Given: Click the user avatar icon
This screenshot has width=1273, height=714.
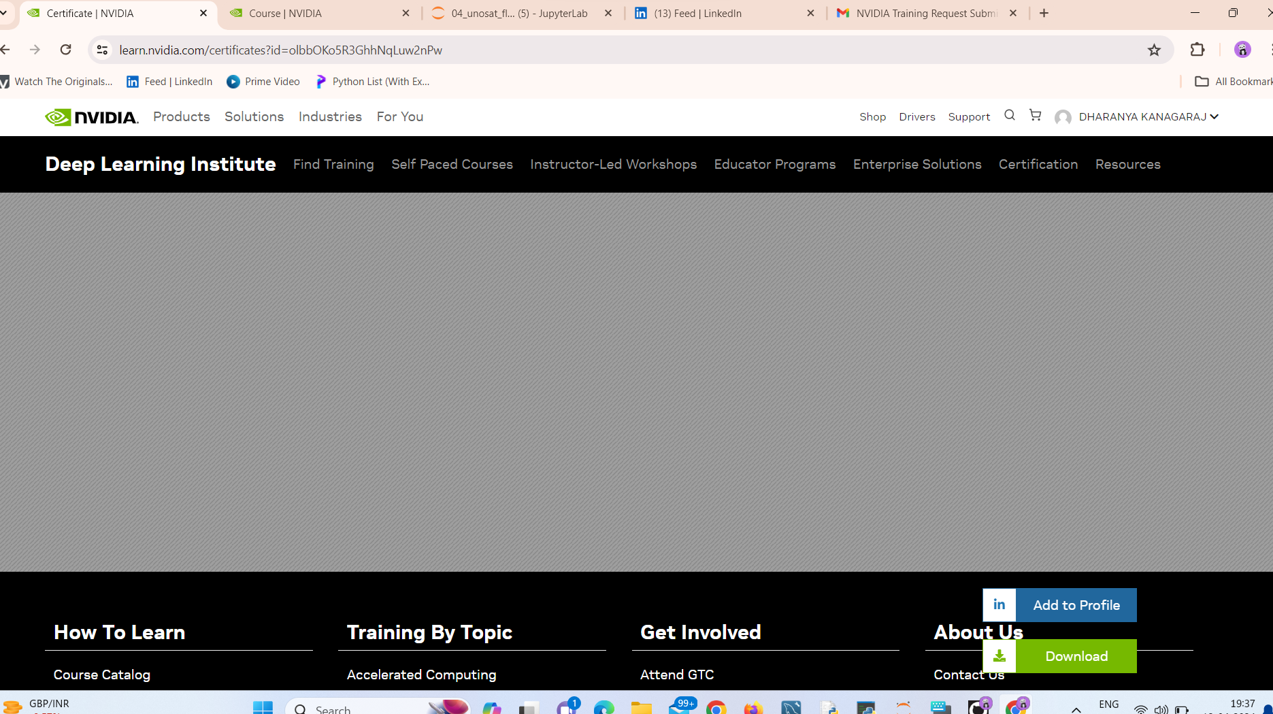Looking at the screenshot, I should click(1063, 117).
